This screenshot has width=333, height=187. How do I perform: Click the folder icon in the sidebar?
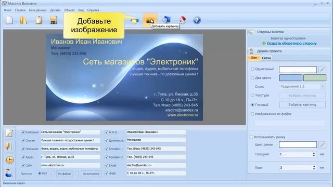(x=9, y=146)
